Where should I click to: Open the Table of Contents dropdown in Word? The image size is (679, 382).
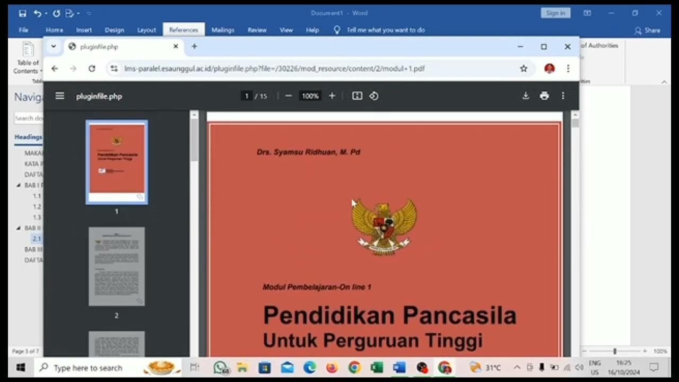(x=27, y=59)
